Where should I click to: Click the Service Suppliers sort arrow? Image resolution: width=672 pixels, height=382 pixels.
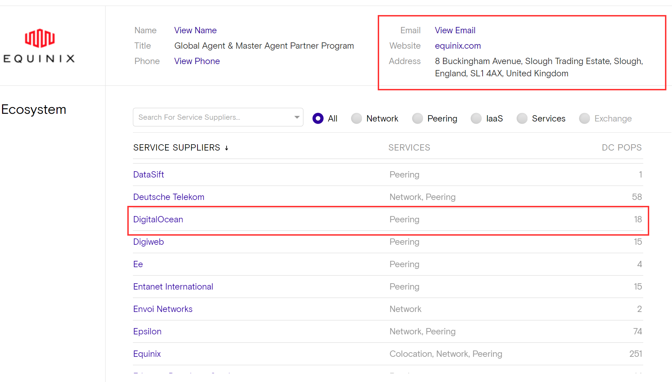pos(227,148)
